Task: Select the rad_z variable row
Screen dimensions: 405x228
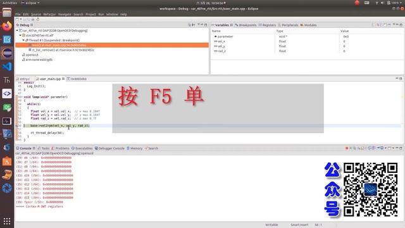Action: point(307,51)
